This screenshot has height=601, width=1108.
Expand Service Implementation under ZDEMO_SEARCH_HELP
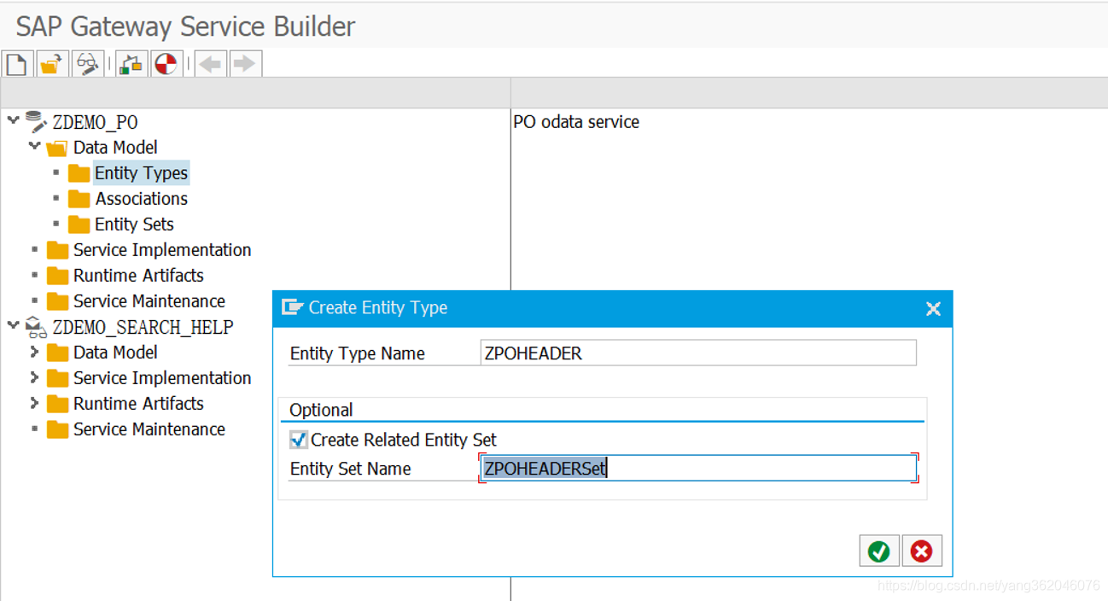click(34, 377)
